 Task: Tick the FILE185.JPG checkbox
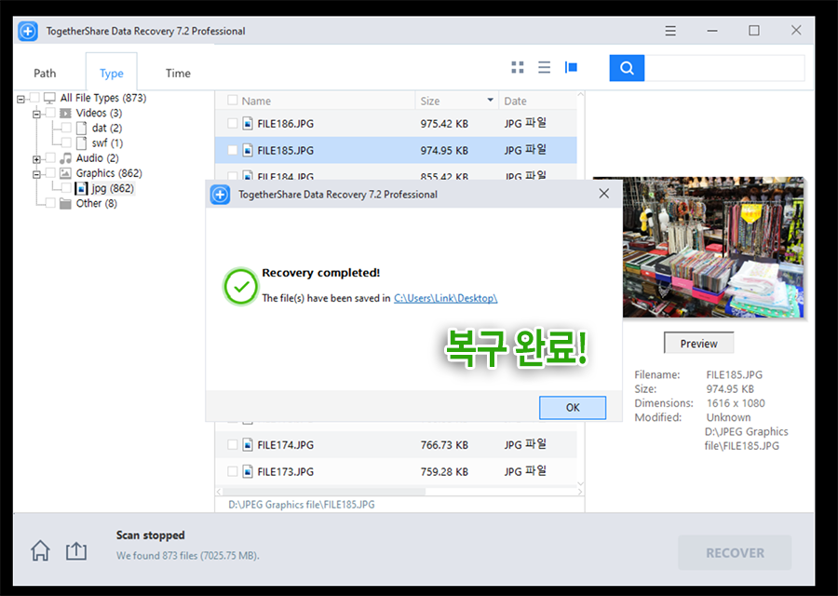tap(233, 150)
